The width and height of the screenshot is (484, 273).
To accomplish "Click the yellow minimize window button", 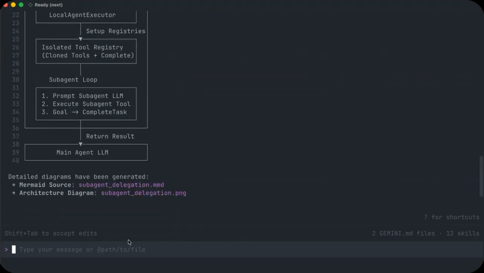I will tap(13, 5).
